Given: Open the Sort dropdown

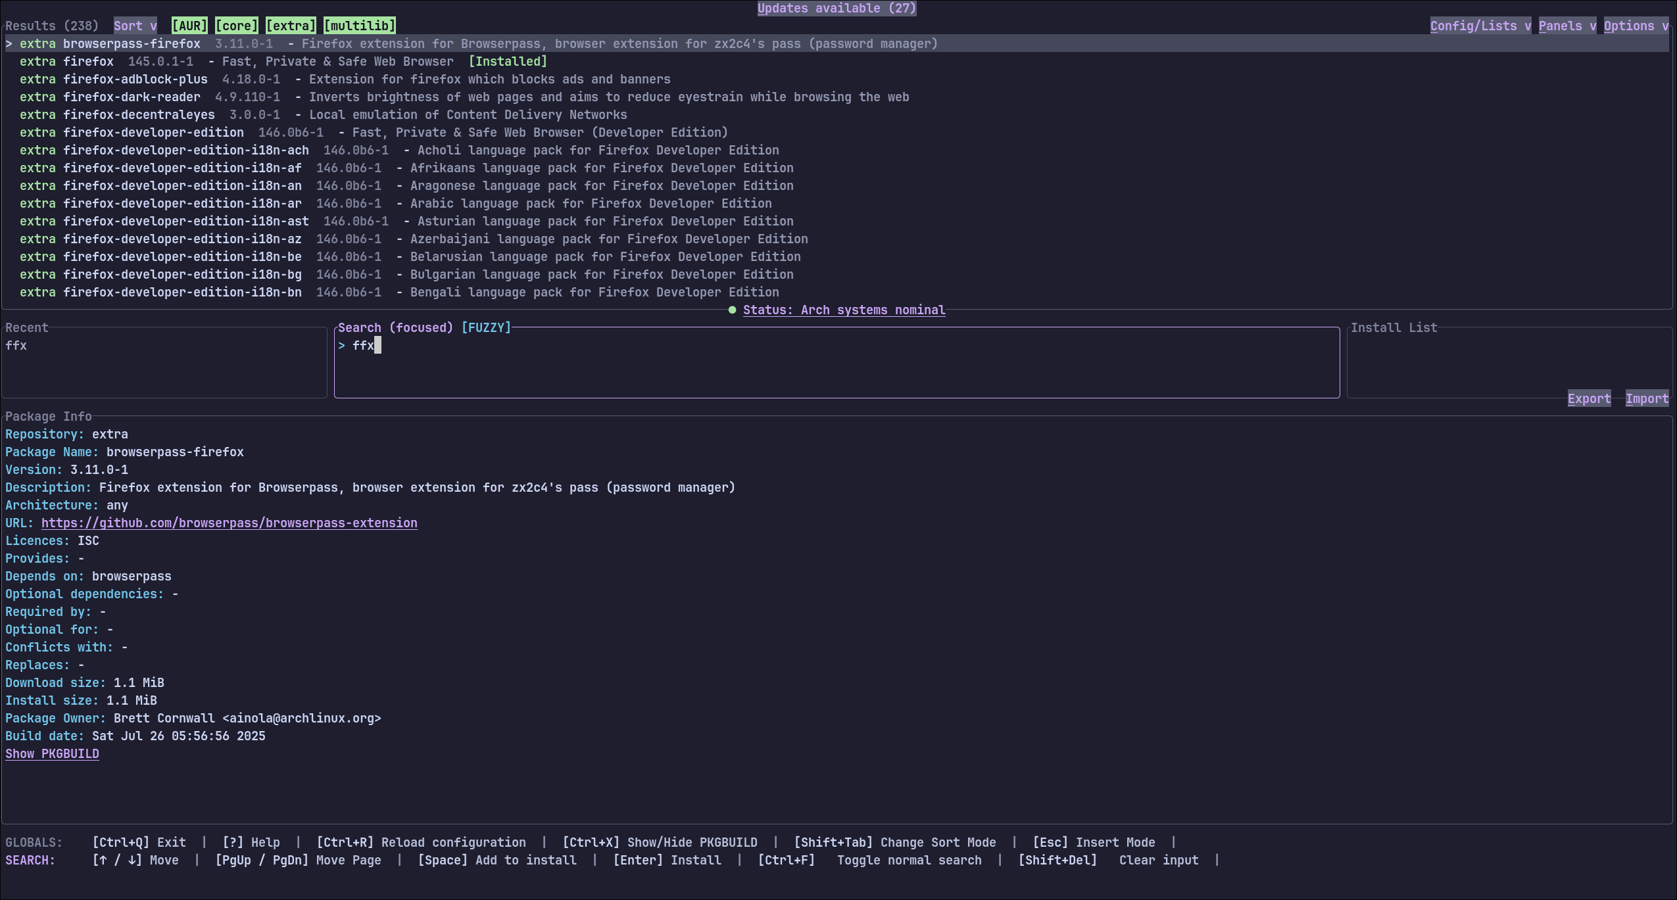Looking at the screenshot, I should pos(135,25).
